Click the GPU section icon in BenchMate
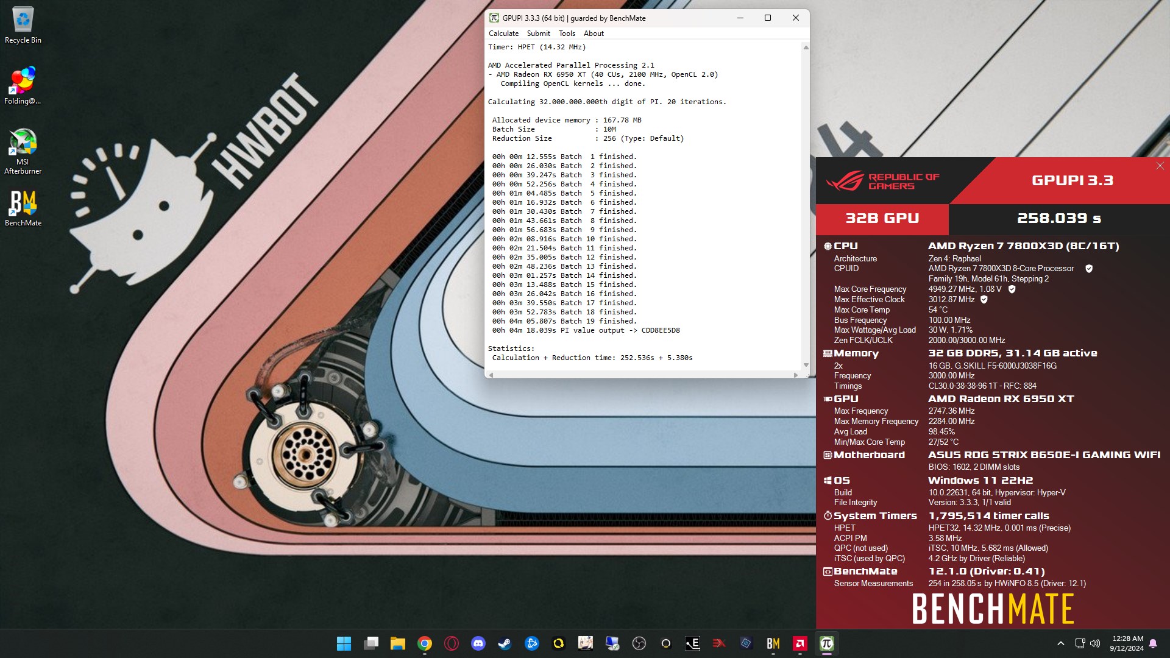1170x658 pixels. pos(828,399)
